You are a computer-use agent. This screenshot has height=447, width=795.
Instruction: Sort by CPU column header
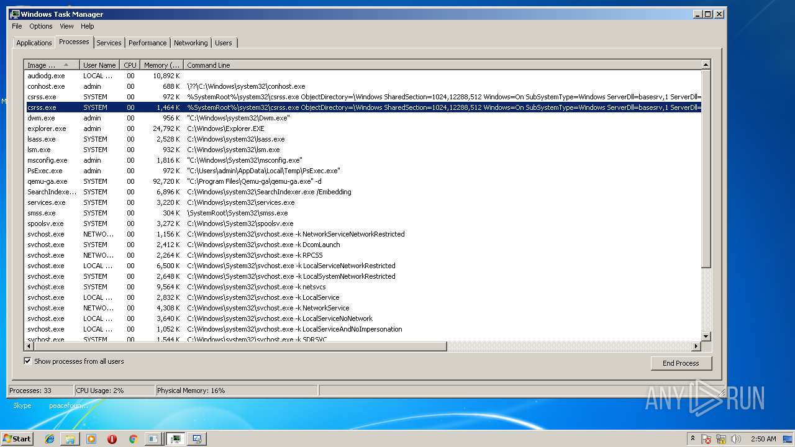pos(130,65)
